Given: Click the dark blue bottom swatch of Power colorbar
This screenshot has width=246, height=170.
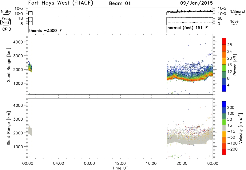Looking at the screenshot, I should pyautogui.click(x=224, y=88).
